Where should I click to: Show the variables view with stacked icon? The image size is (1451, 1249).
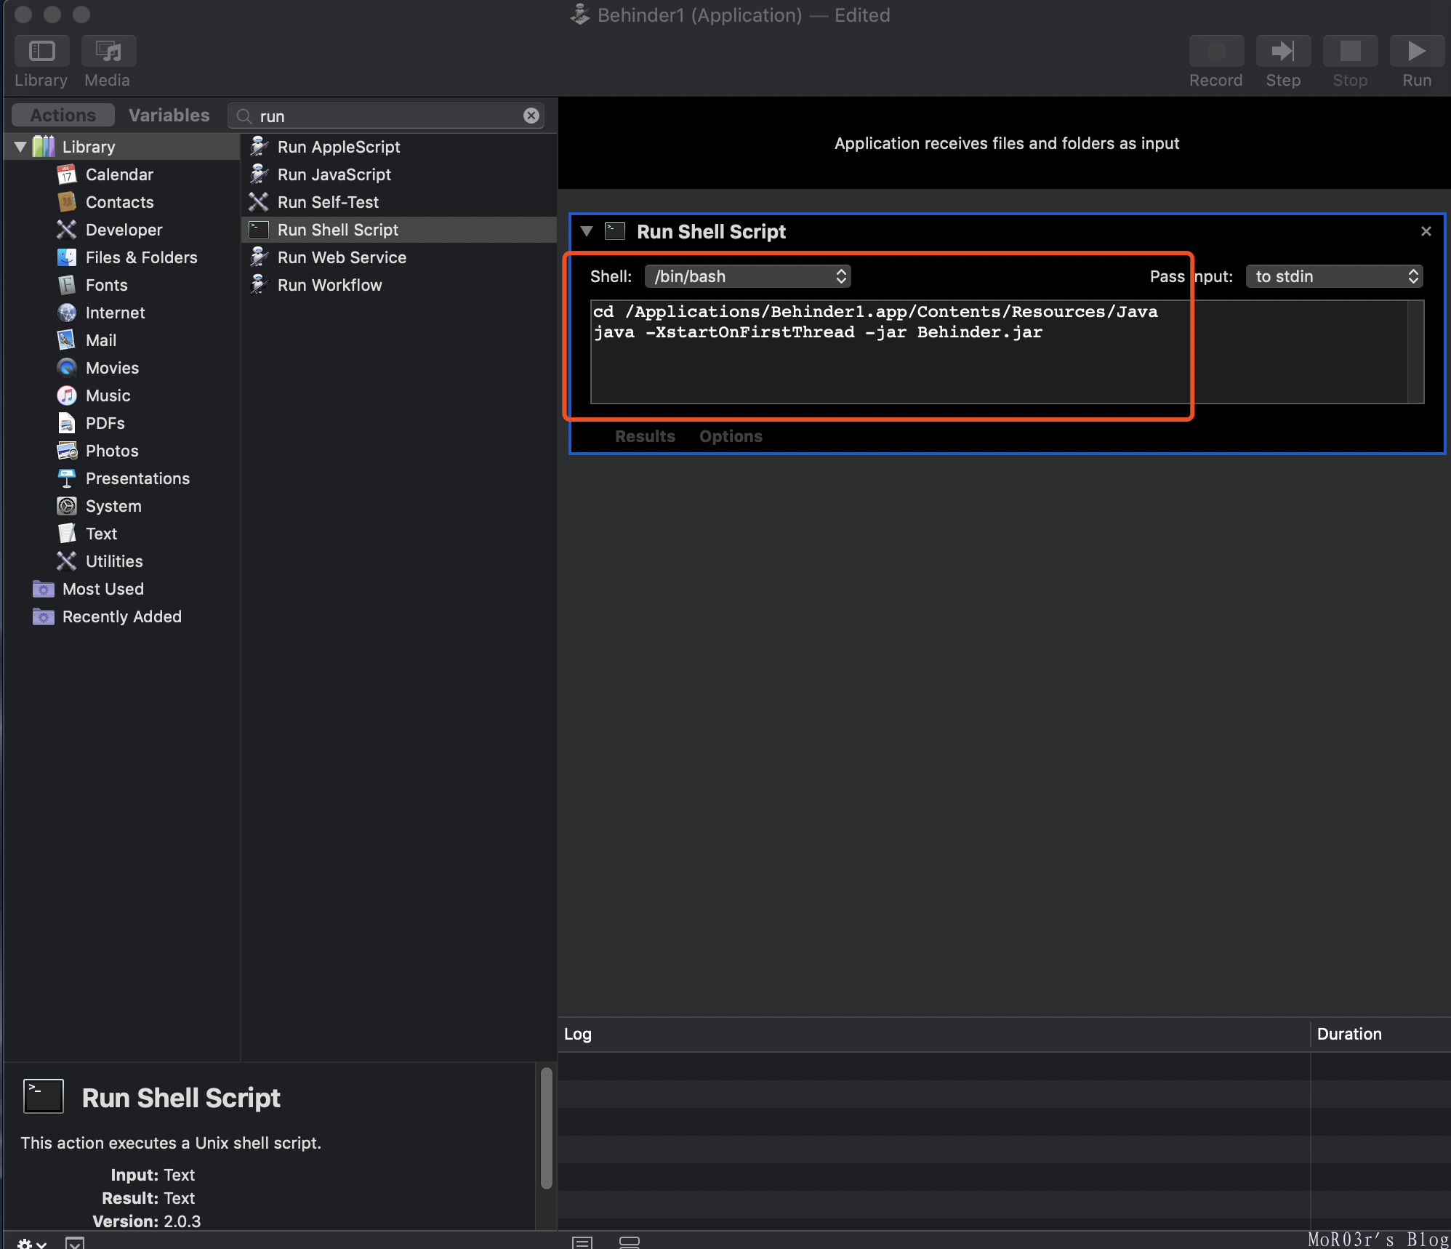629,1242
